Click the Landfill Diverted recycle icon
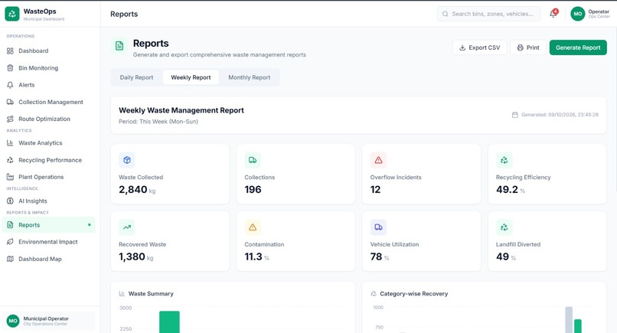Viewport: 617px width, 333px height. click(504, 227)
